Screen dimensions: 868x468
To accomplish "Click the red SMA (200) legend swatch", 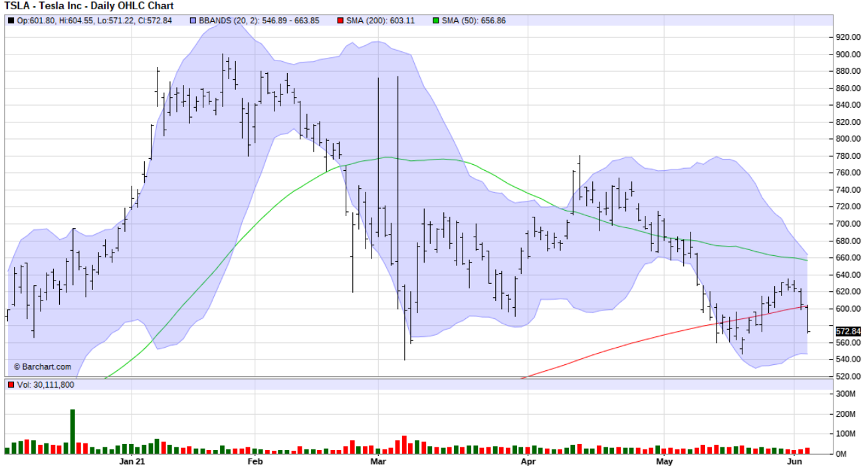I will 340,21.
